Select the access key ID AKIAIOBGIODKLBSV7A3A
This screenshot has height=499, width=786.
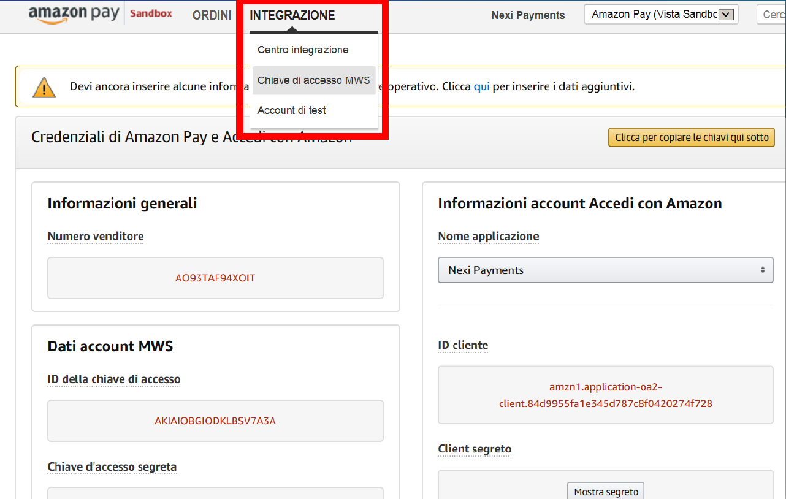(x=215, y=421)
